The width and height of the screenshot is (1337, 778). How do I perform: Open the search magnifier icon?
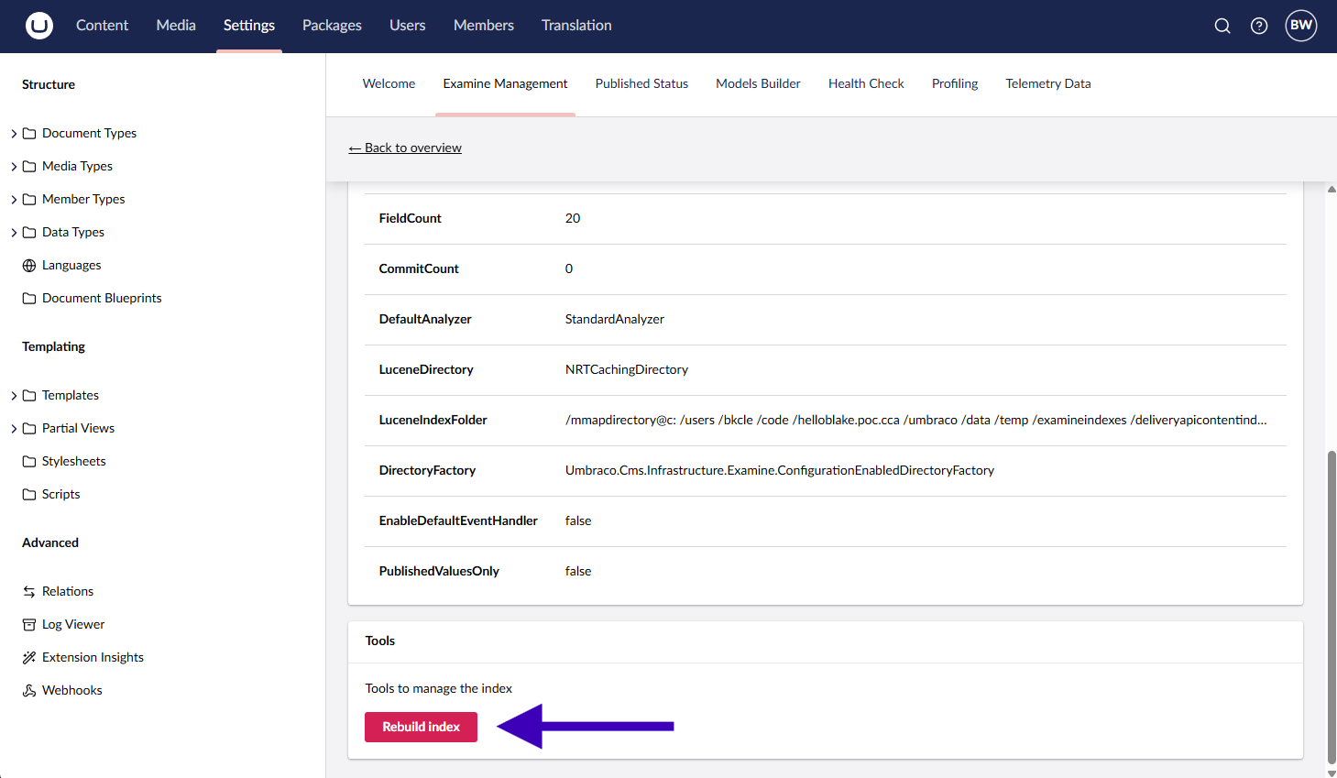(x=1222, y=26)
